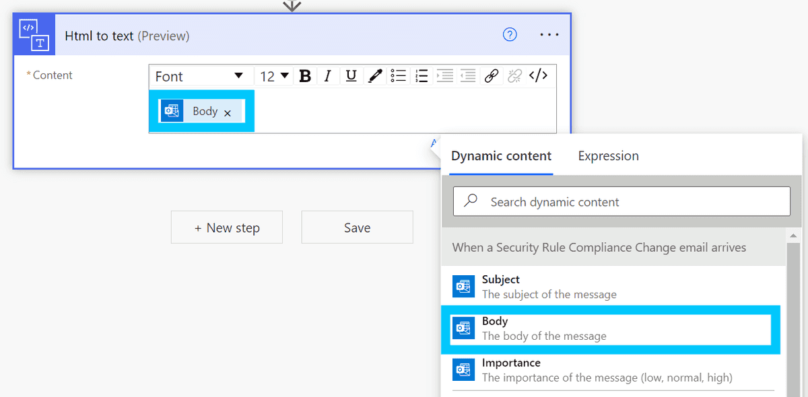Viewport: 808px width, 397px height.
Task: Select Importance dynamic content item
Action: [613, 370]
